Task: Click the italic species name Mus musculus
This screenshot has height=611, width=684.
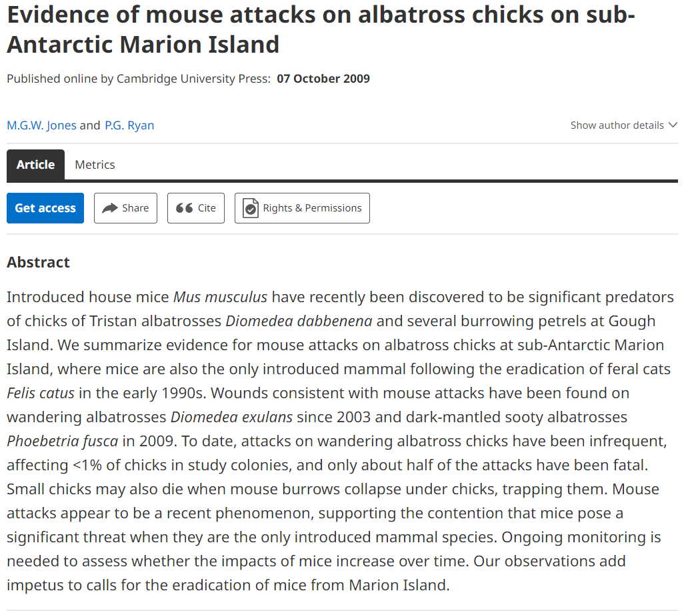Action: pos(220,297)
